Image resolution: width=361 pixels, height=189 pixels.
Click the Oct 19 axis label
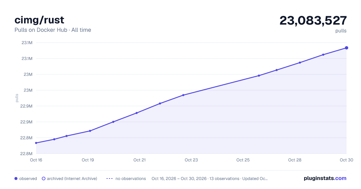88,160
